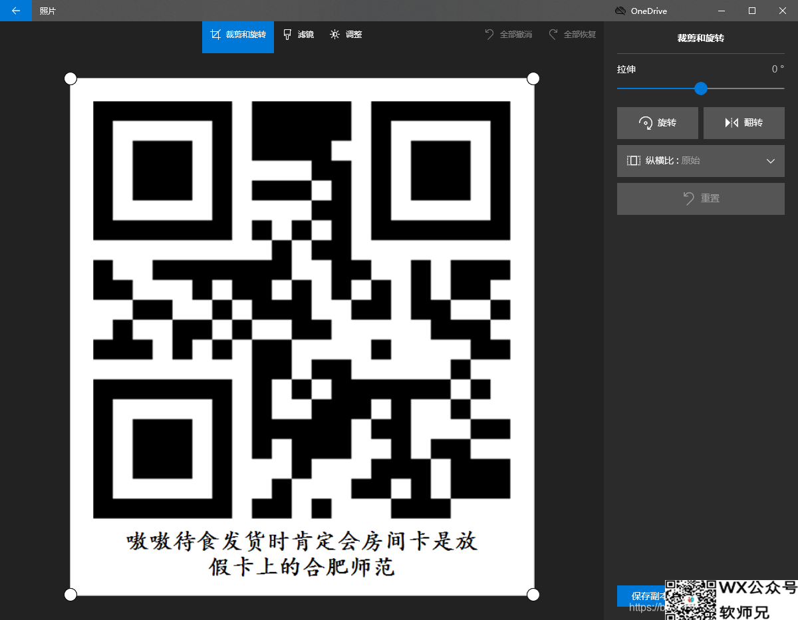Viewport: 798px width, 620px height.
Task: Select the bottom-right crop handle
Action: click(533, 594)
